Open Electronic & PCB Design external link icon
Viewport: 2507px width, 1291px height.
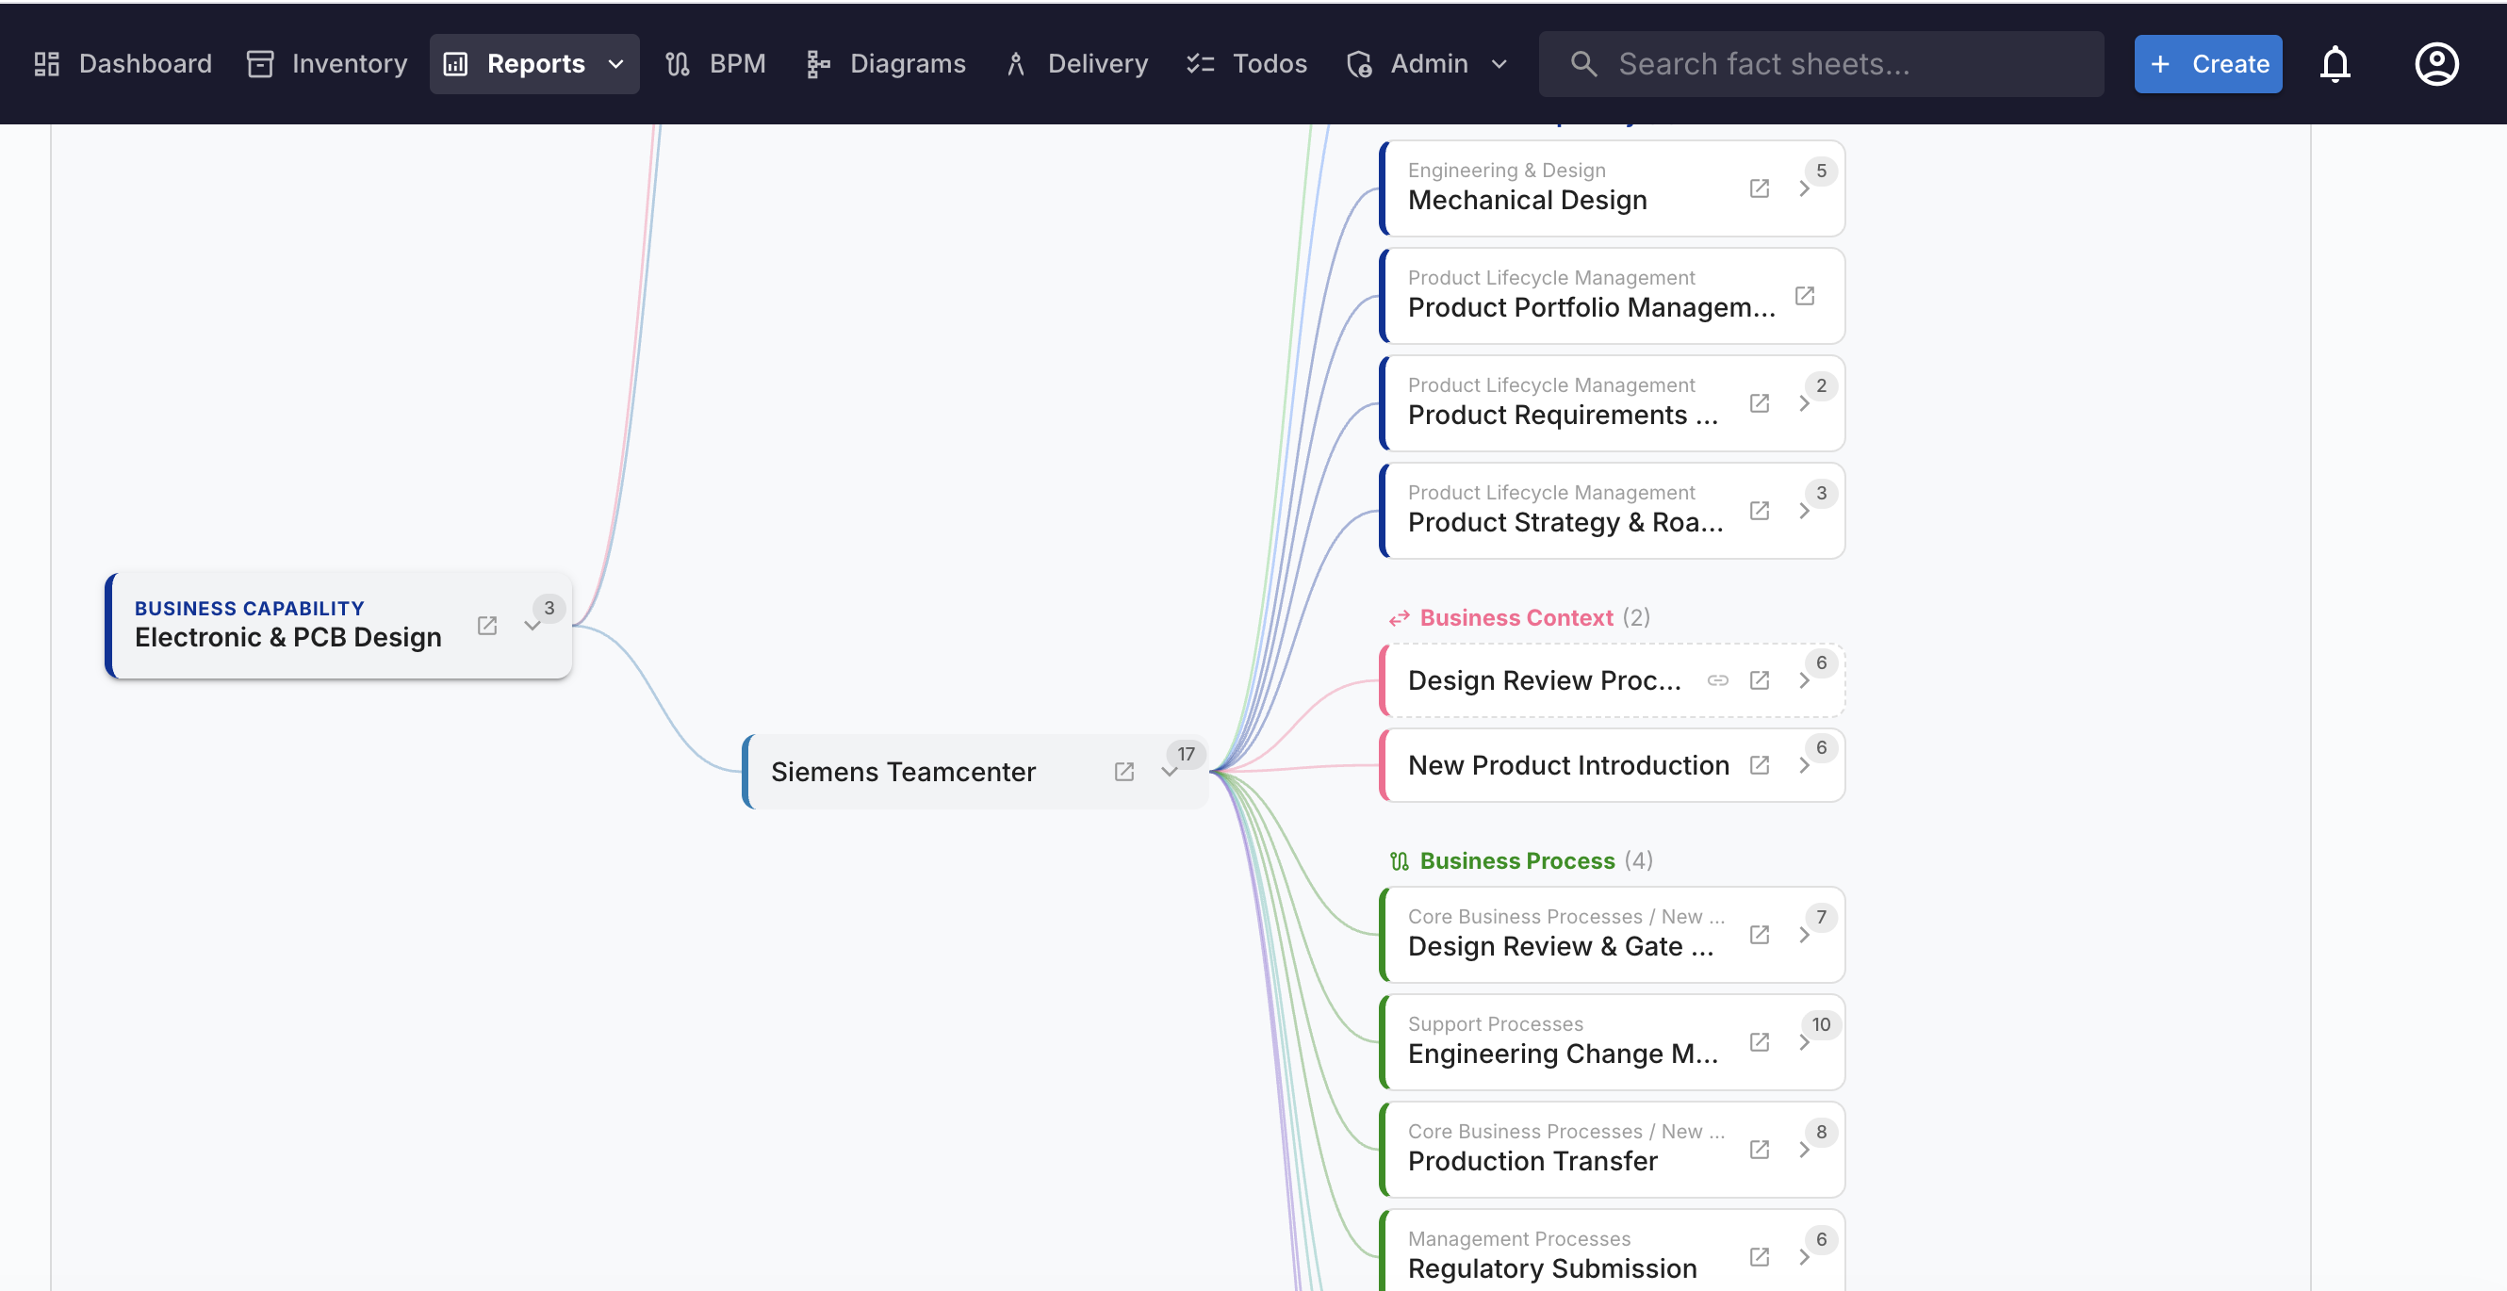click(x=486, y=626)
